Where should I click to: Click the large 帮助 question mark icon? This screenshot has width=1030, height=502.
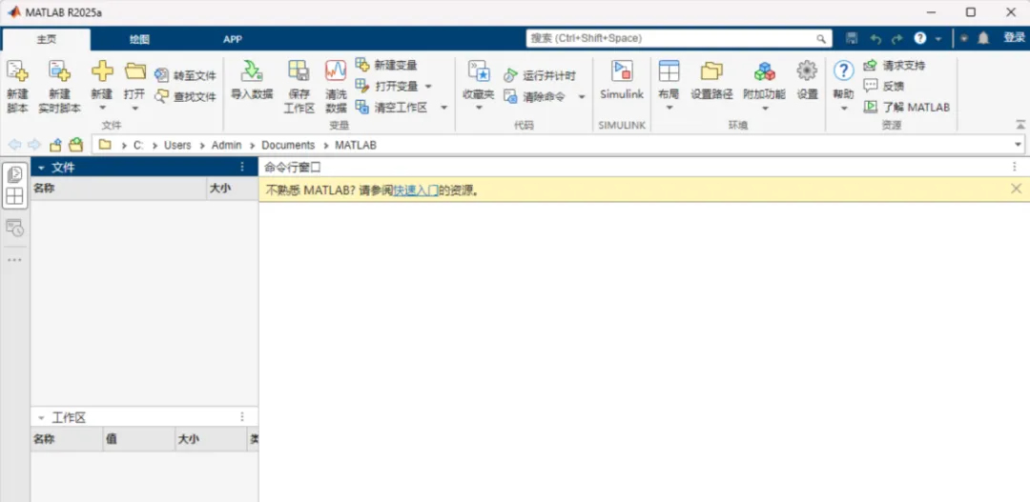843,70
